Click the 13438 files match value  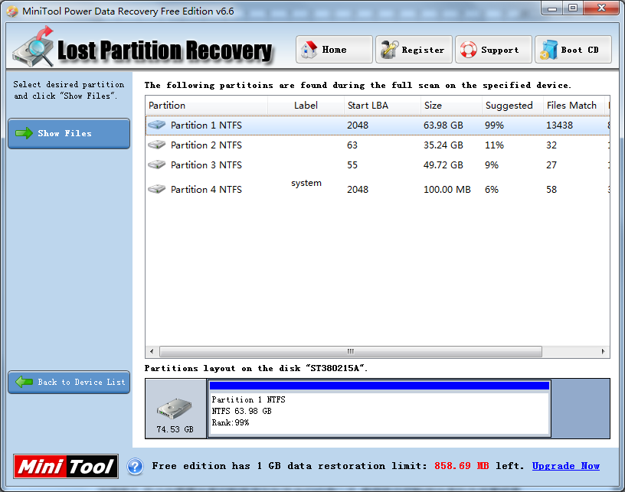coord(559,125)
